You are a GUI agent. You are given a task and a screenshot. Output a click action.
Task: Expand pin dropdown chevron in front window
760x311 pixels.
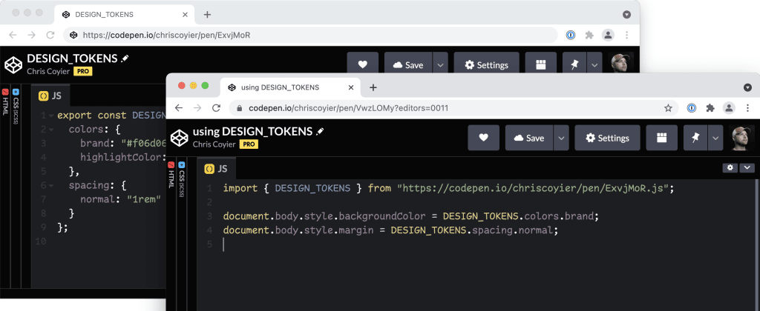(x=715, y=138)
